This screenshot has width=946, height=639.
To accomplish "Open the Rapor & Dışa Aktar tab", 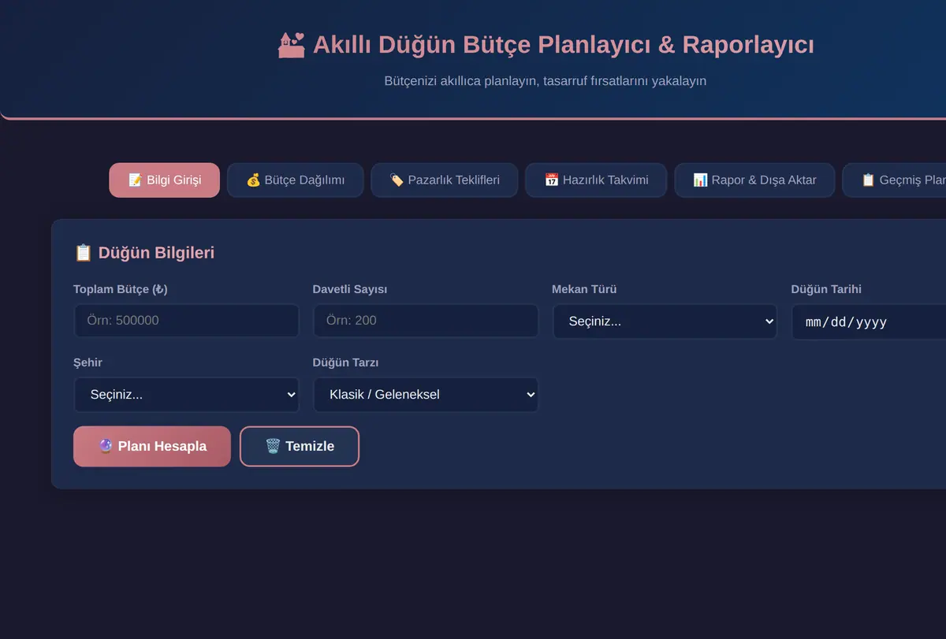I will 754,180.
